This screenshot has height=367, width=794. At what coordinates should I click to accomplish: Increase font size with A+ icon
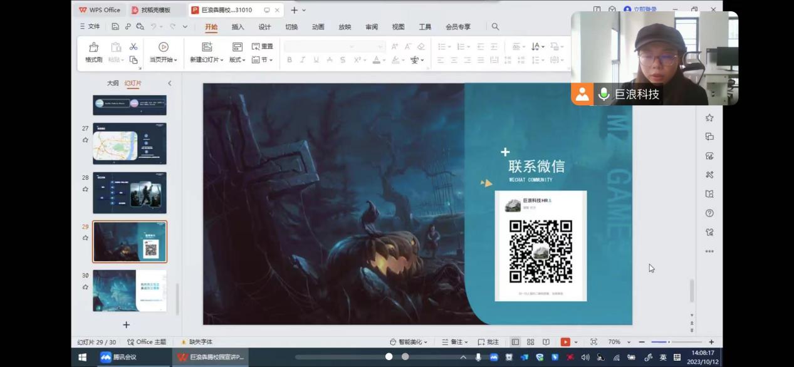[395, 46]
